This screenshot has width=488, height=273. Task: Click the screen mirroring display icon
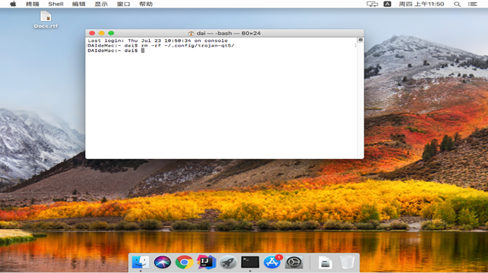(x=372, y=4)
